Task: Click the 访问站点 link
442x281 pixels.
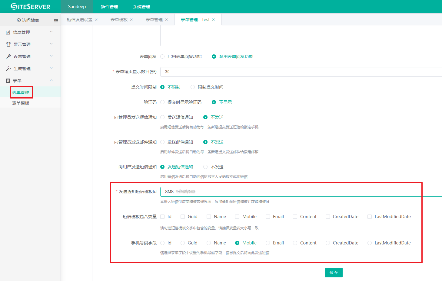Action: pos(31,20)
